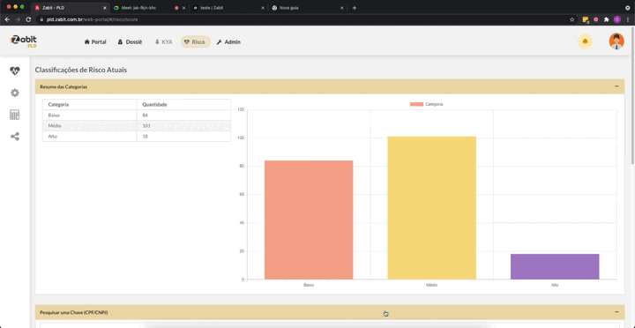This screenshot has height=328, width=635.
Task: Click the quantity value 18
Action: (x=145, y=137)
